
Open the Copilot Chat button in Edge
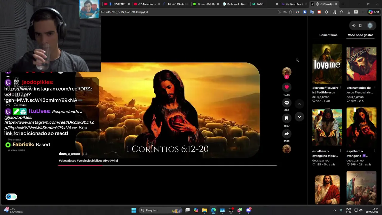(x=374, y=12)
